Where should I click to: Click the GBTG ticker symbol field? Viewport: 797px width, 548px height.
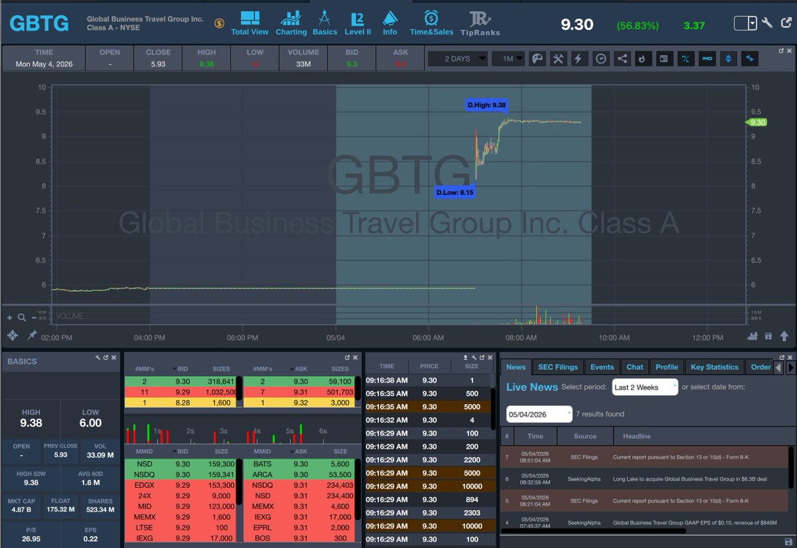point(39,23)
